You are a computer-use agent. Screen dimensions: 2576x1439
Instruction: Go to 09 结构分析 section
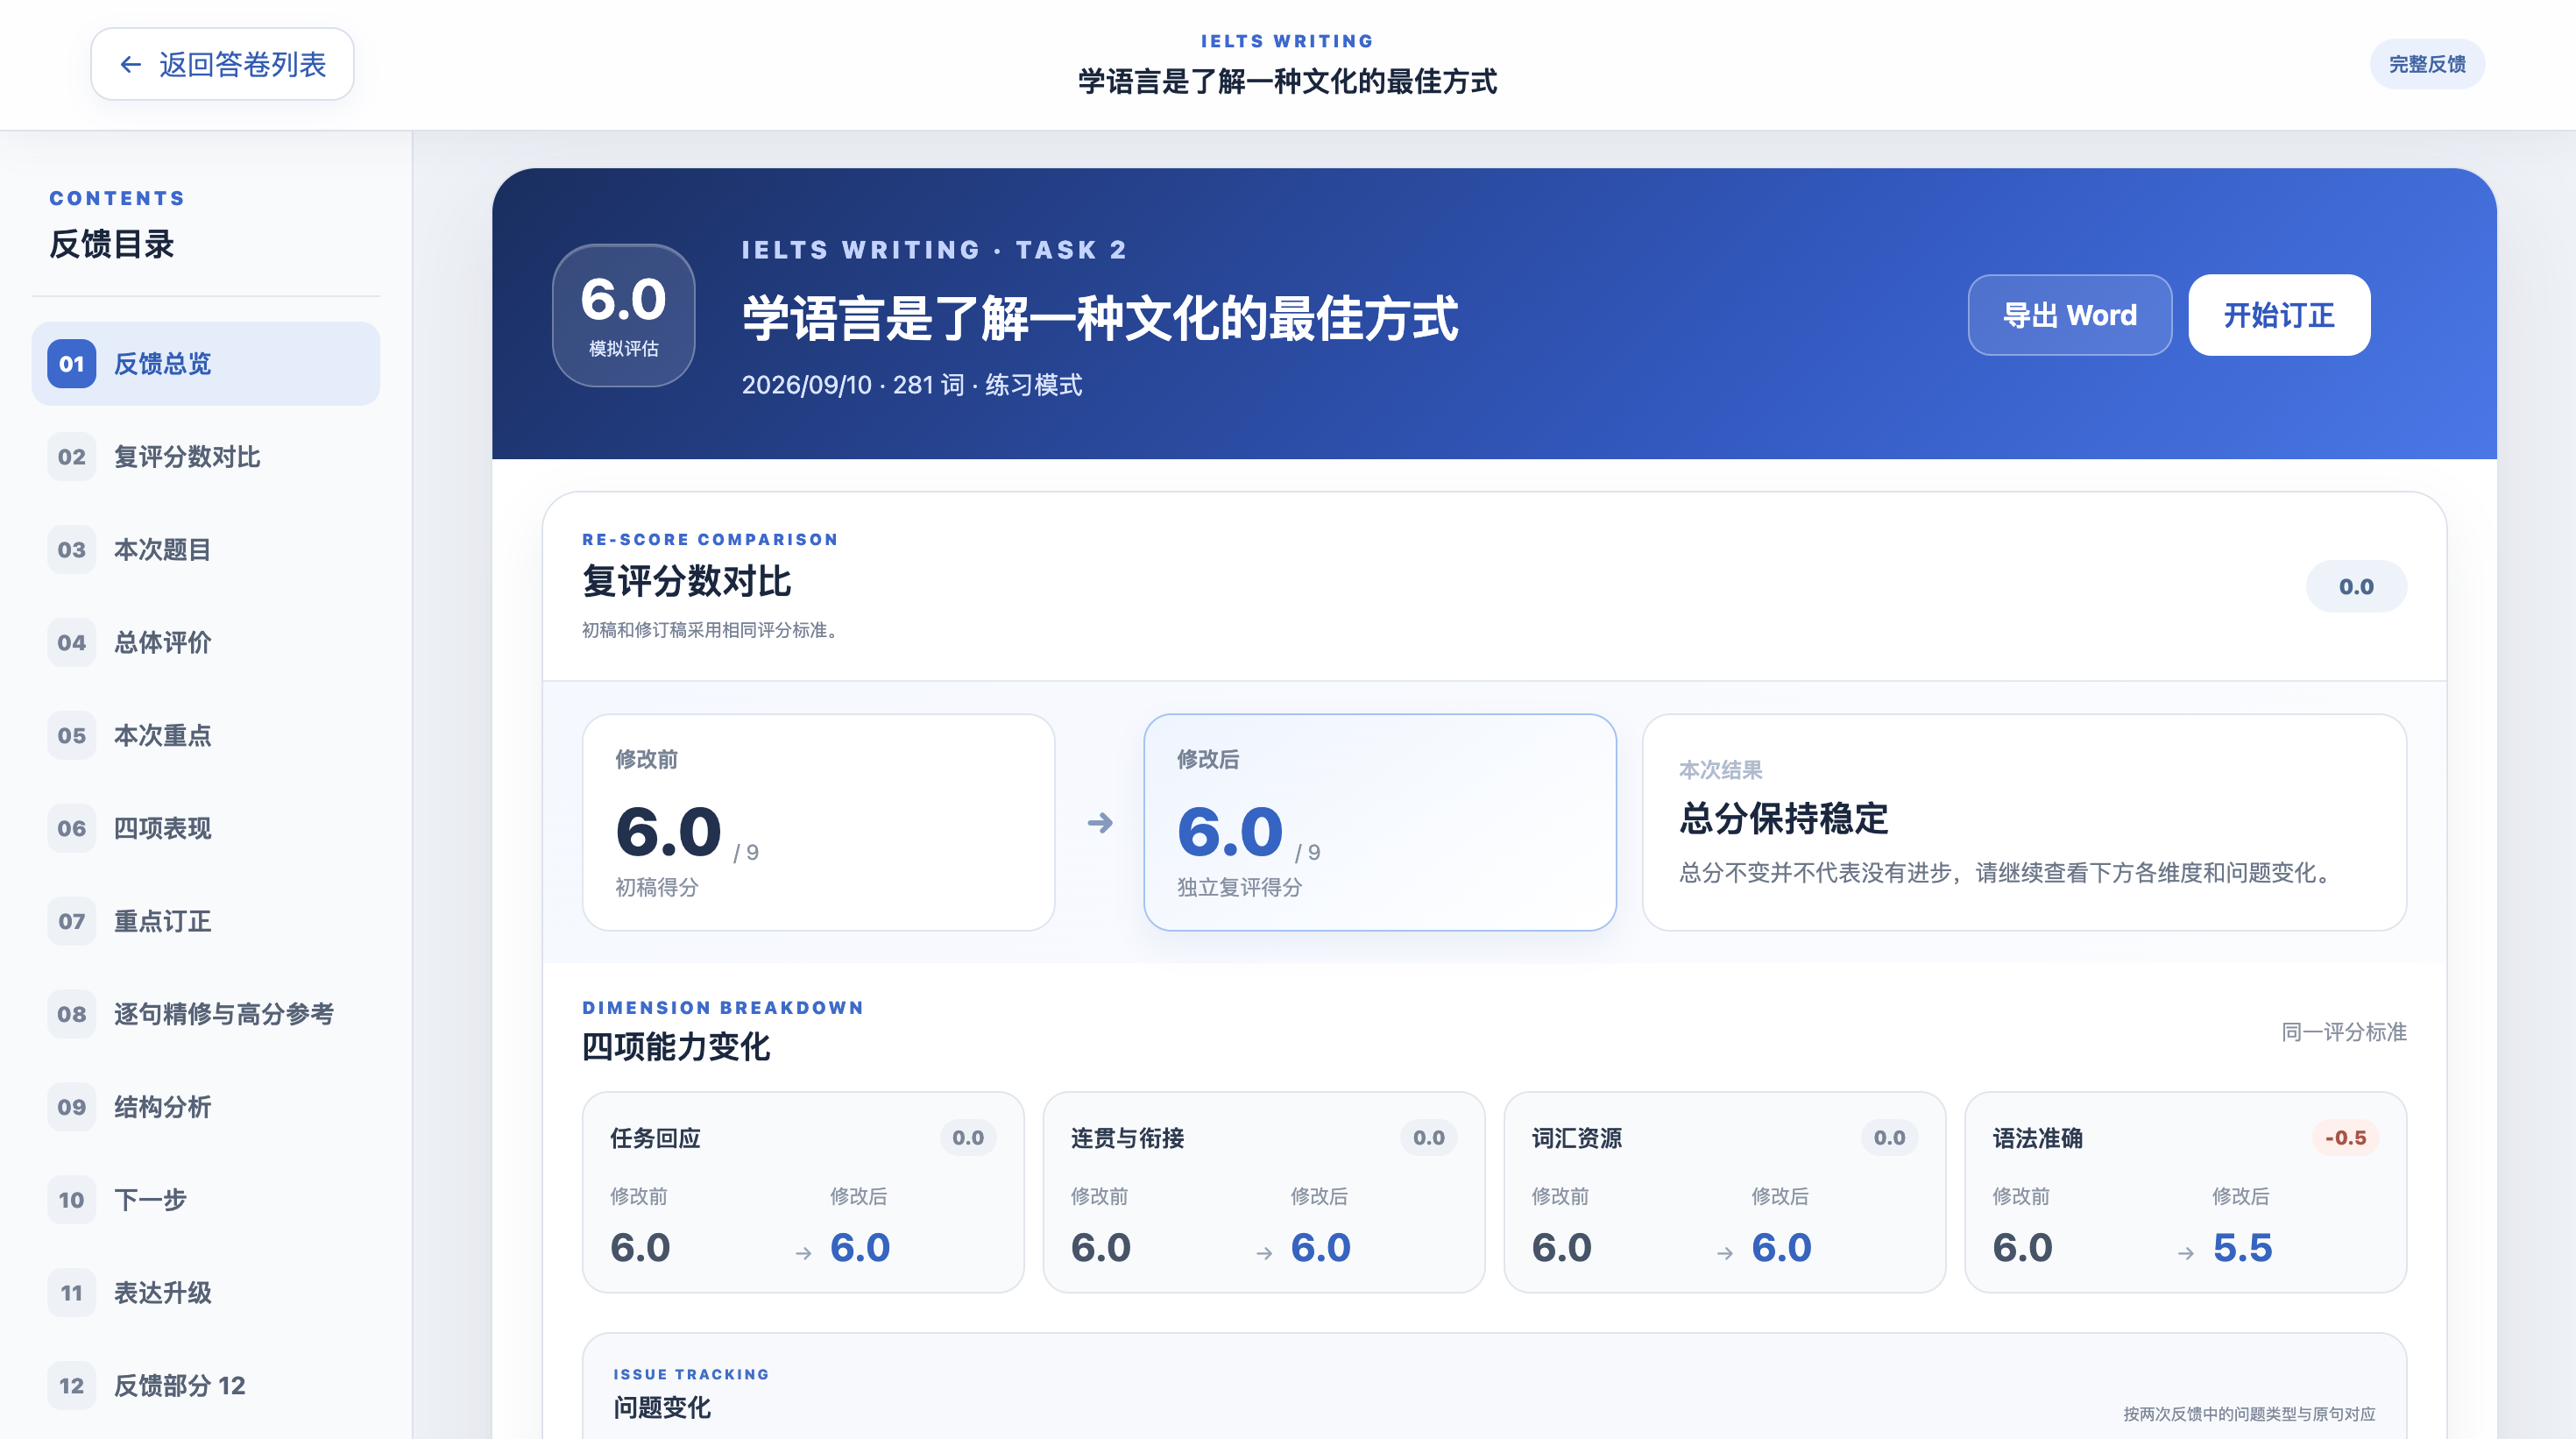[206, 1107]
